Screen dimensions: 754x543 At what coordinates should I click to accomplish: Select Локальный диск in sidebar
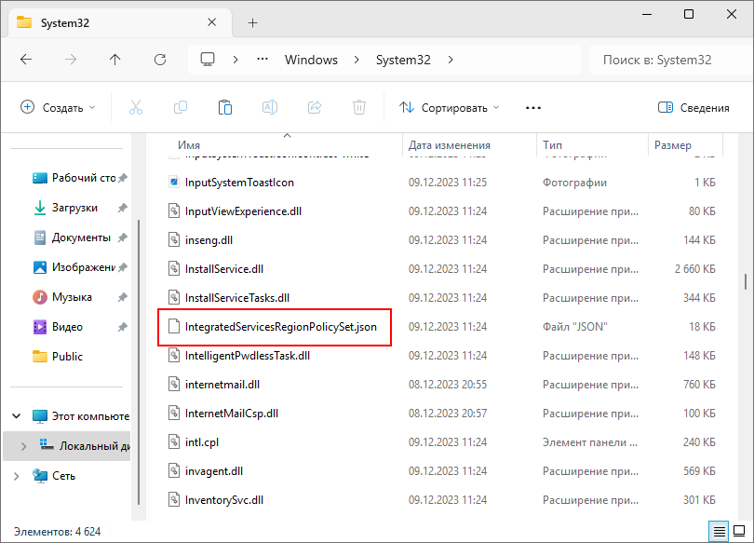tap(84, 446)
